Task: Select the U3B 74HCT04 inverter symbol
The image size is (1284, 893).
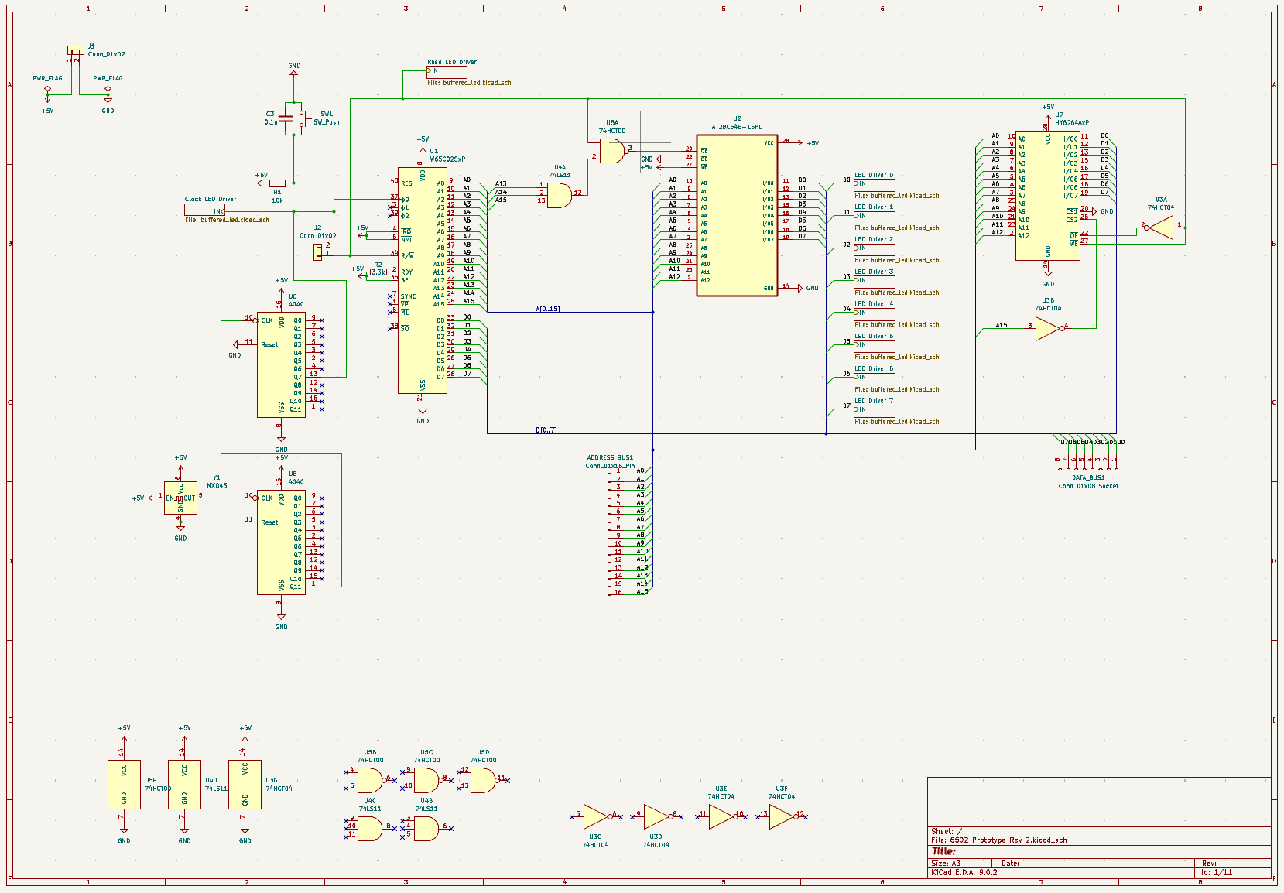Action: pyautogui.click(x=1047, y=328)
